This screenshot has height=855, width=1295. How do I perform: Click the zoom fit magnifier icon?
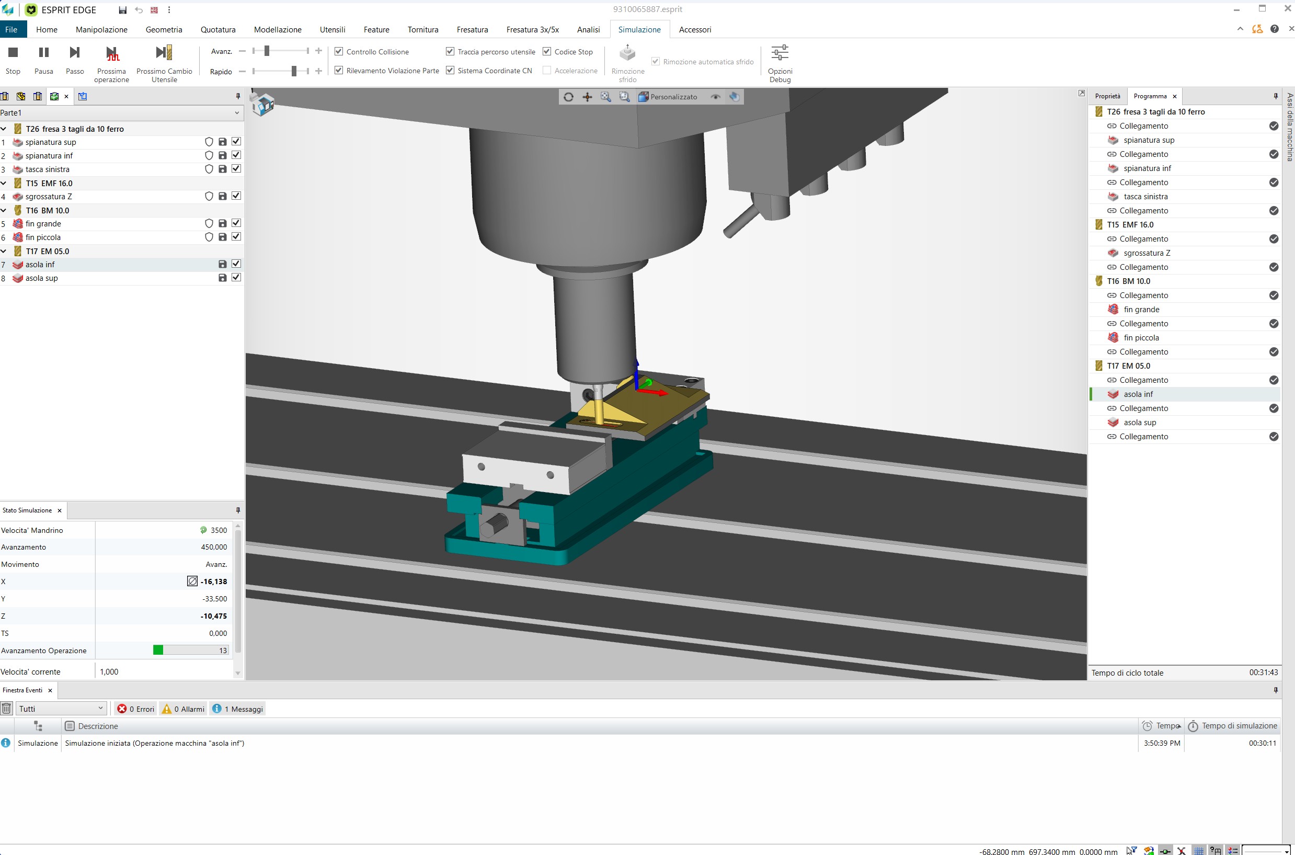coord(605,97)
